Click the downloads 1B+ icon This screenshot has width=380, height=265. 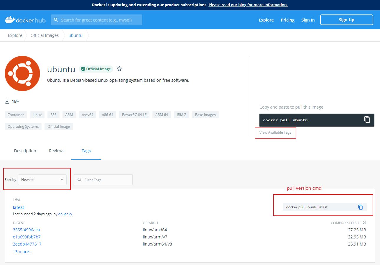click(x=7, y=101)
